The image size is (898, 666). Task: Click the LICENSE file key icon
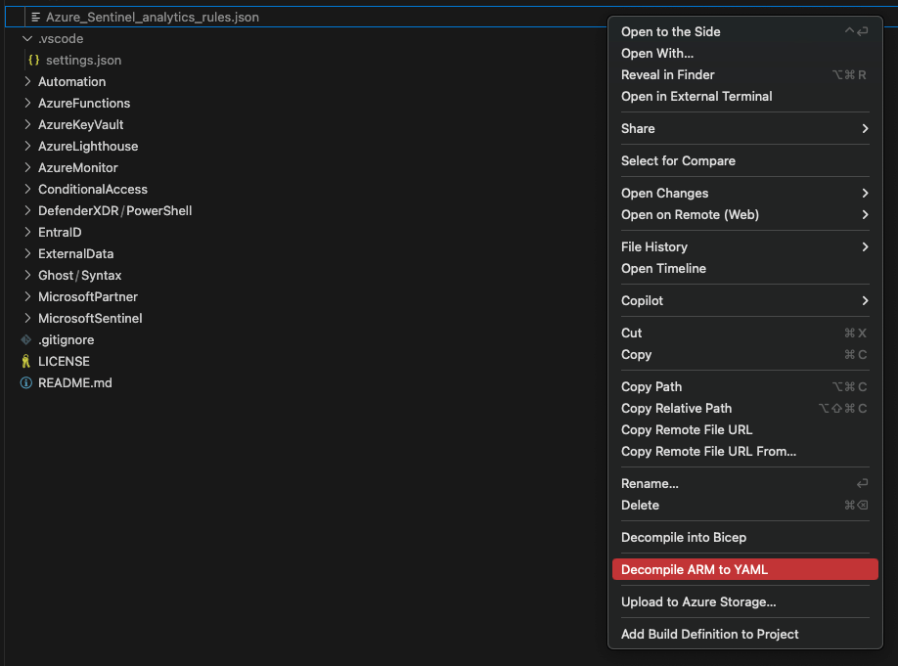point(26,362)
